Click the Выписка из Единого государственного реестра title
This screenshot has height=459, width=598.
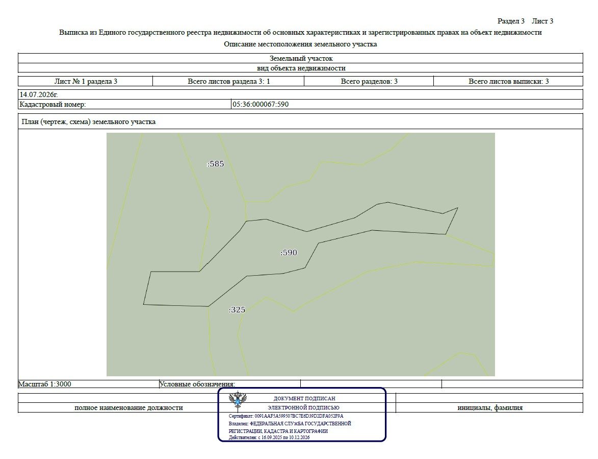click(300, 33)
